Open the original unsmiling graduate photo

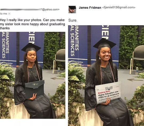(x=33, y=75)
